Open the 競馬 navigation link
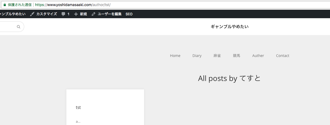This screenshot has width=330, height=125. [237, 56]
